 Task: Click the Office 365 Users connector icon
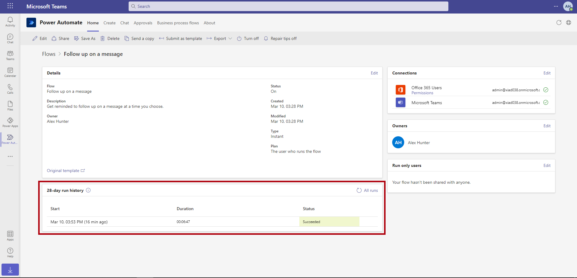click(x=401, y=90)
